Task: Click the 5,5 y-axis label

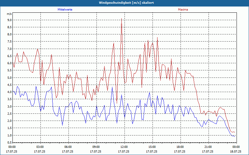Action: [x=10, y=70]
